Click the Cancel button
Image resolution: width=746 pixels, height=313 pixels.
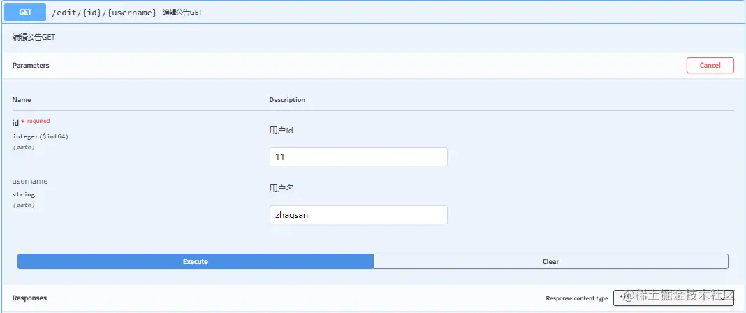point(710,65)
